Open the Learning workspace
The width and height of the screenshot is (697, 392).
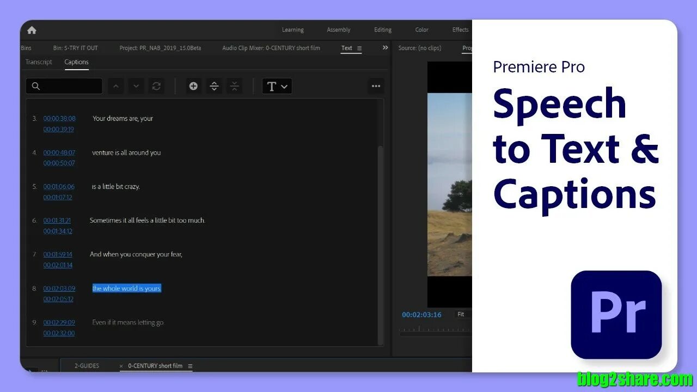tap(293, 30)
